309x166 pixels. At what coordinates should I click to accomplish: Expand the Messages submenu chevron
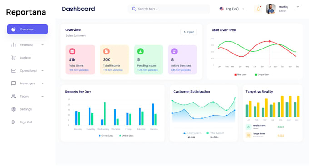coord(42,83)
